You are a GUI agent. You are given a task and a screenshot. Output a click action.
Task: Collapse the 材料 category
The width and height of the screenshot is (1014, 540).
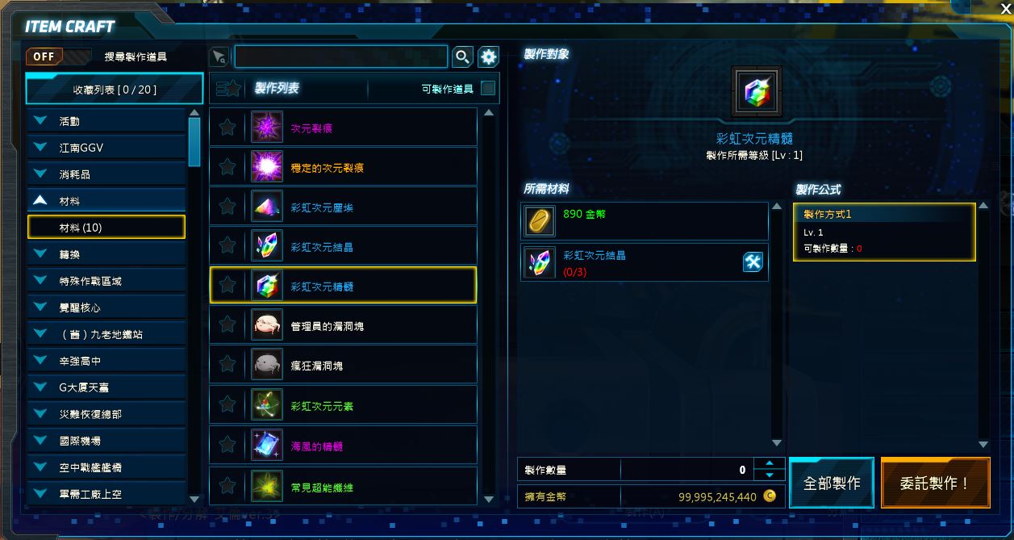point(106,201)
